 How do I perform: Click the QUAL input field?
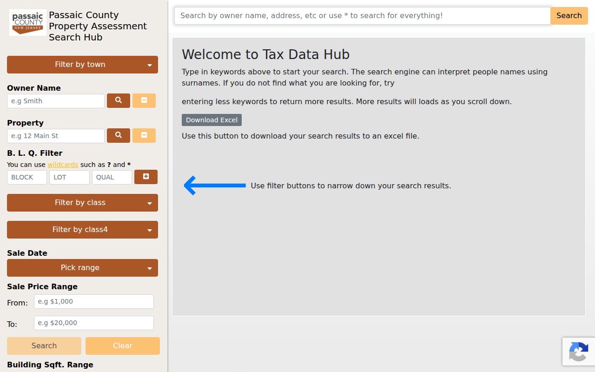click(x=112, y=177)
